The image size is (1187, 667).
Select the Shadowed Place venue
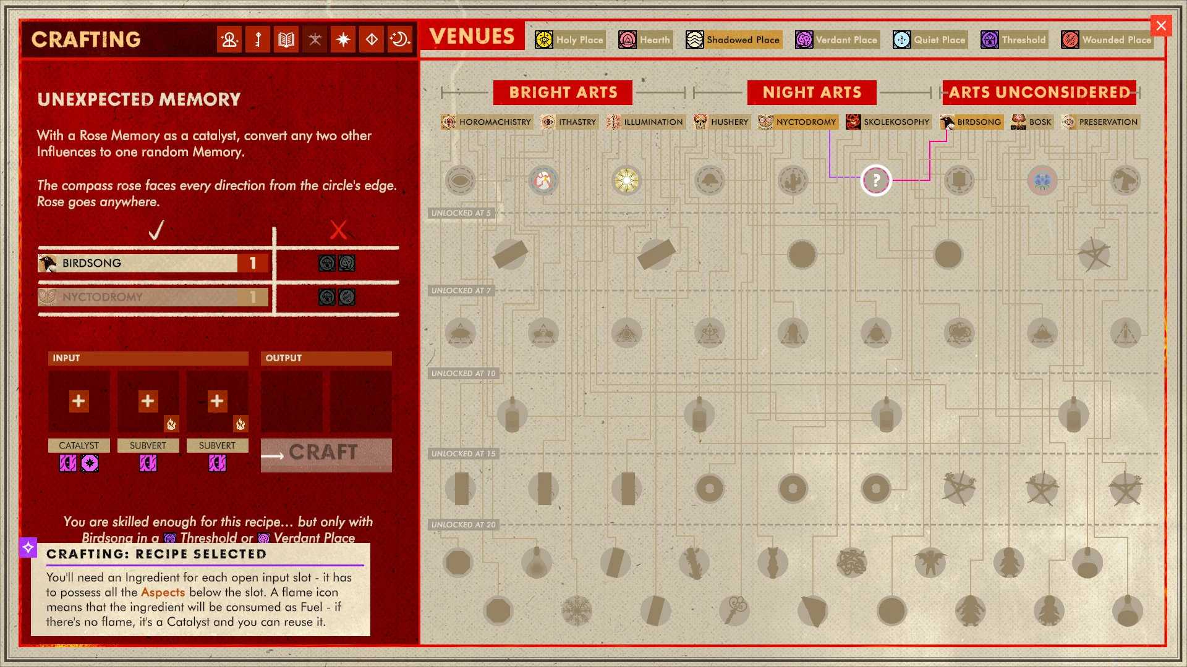[733, 40]
